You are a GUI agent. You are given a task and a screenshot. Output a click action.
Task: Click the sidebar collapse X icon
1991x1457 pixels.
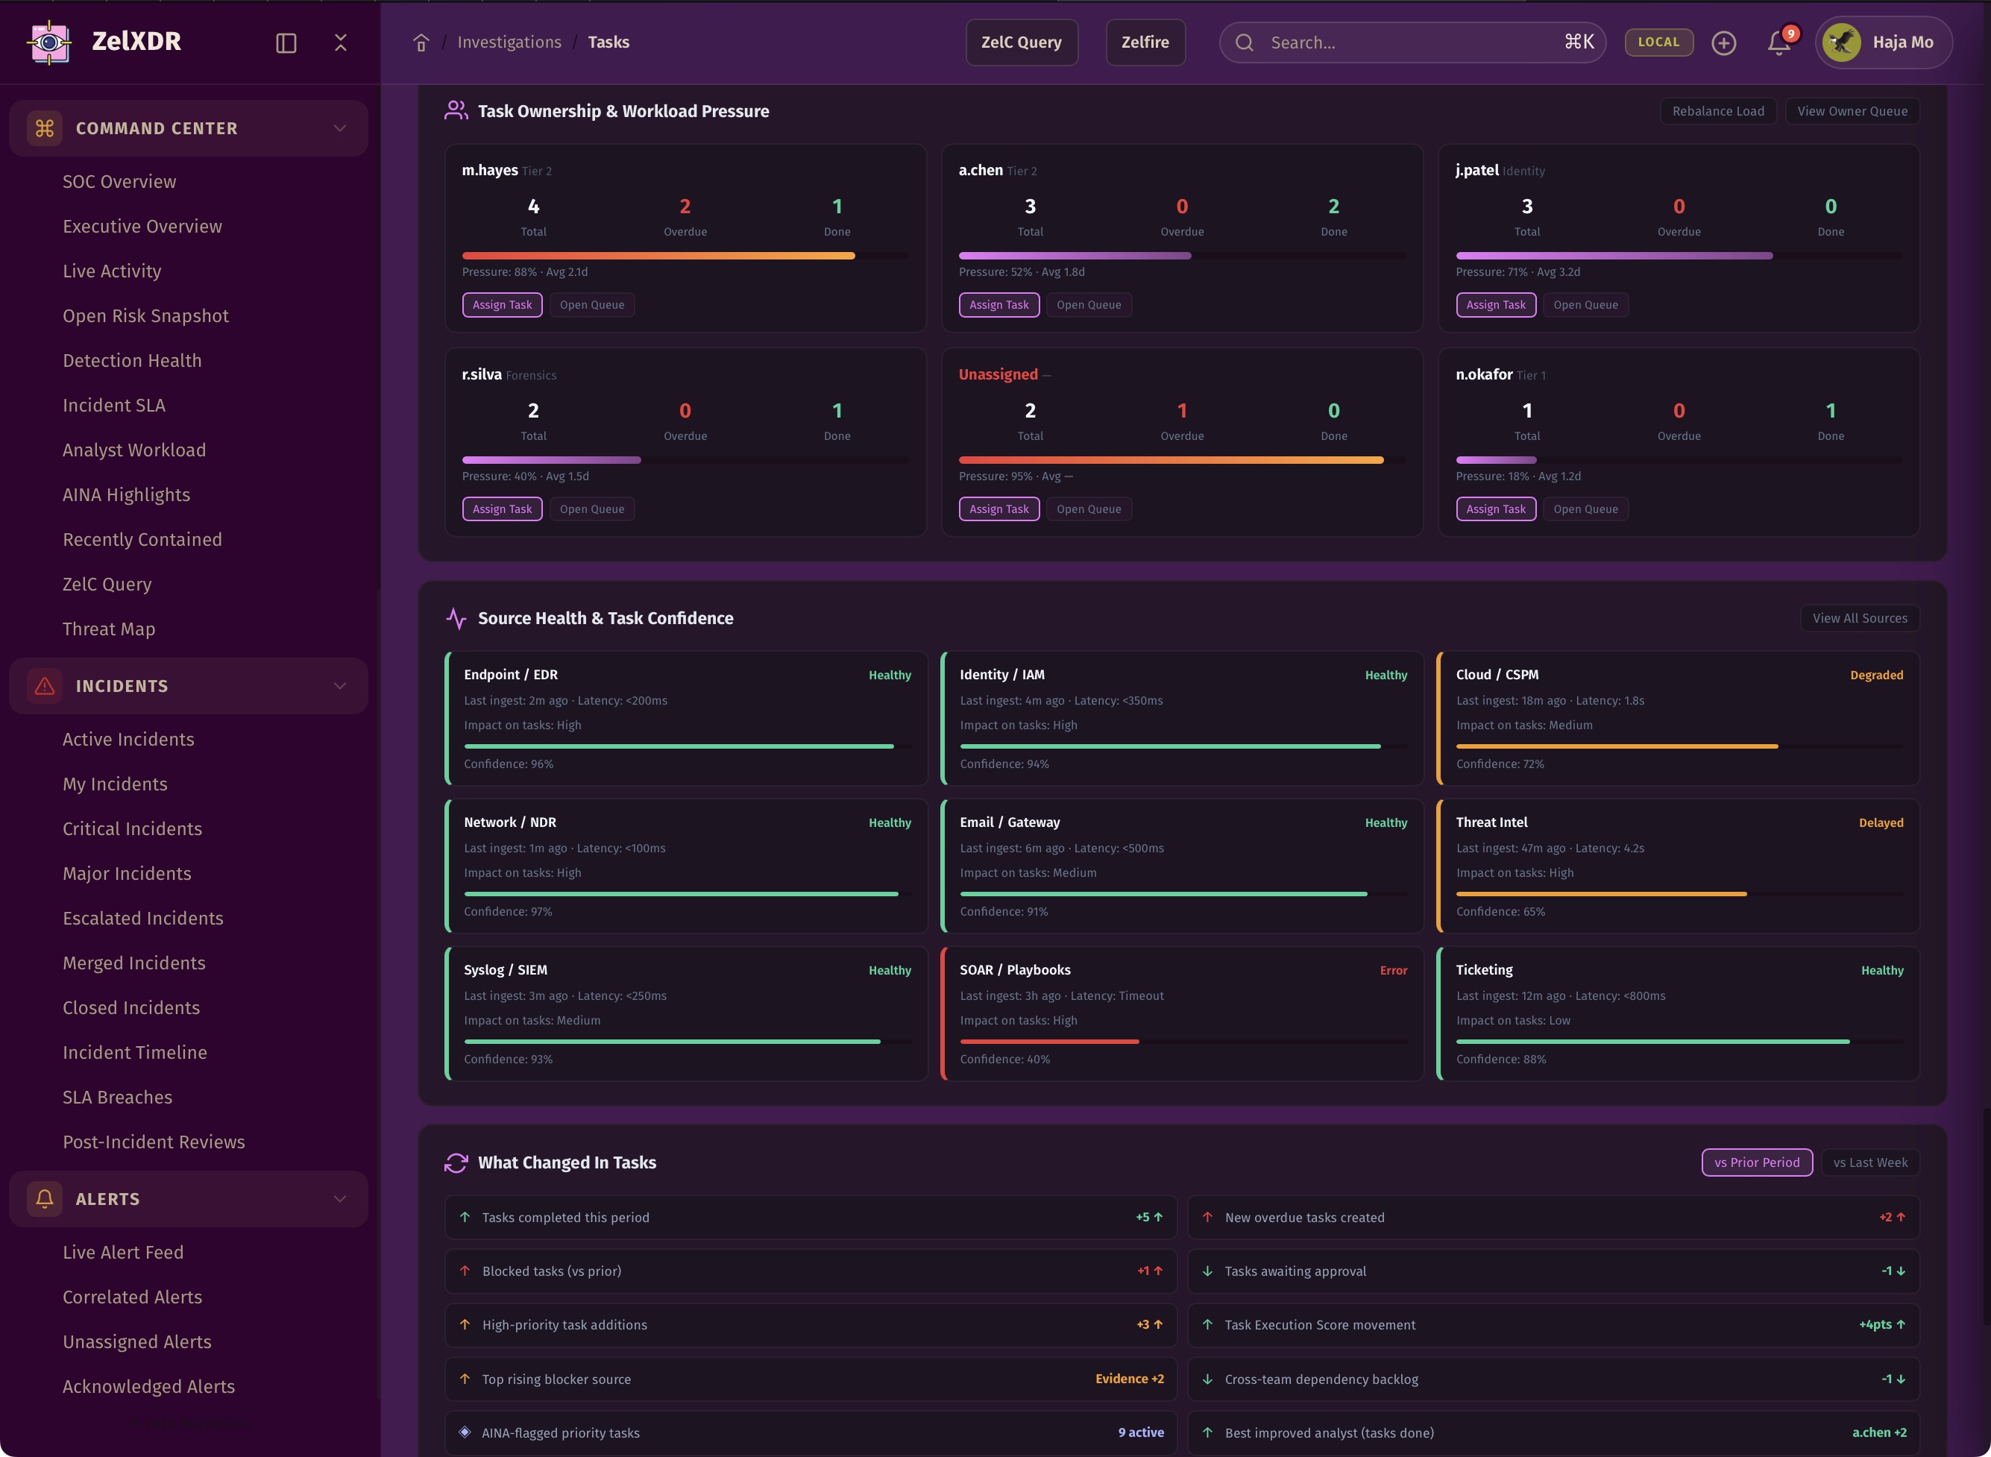(340, 43)
